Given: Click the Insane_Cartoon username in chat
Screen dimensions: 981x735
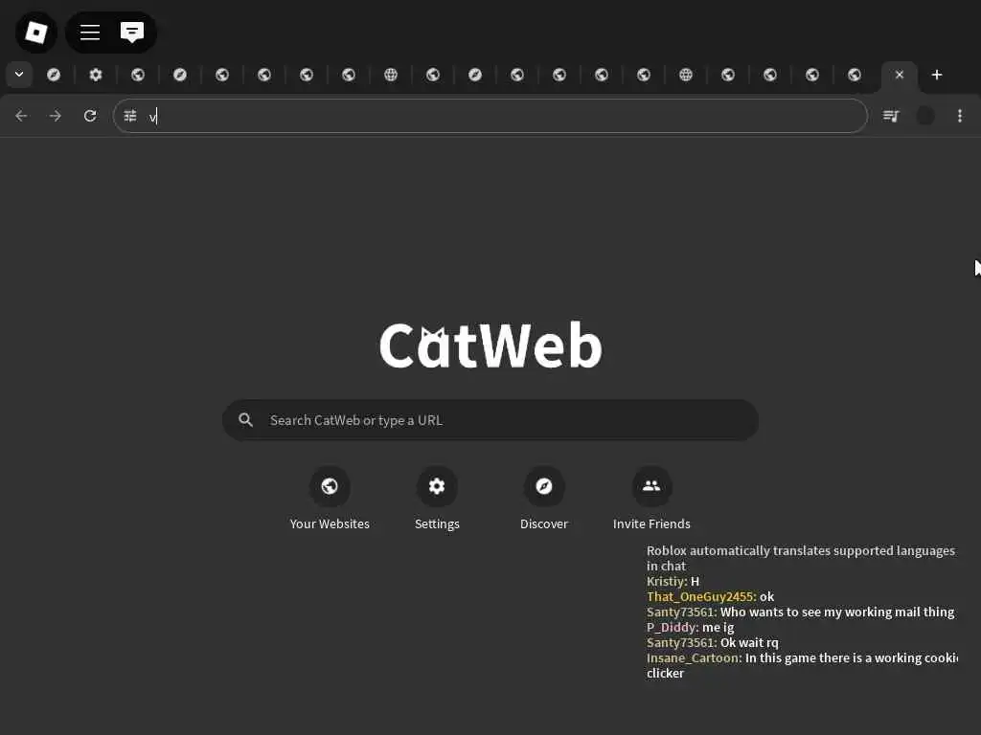Looking at the screenshot, I should [694, 658].
